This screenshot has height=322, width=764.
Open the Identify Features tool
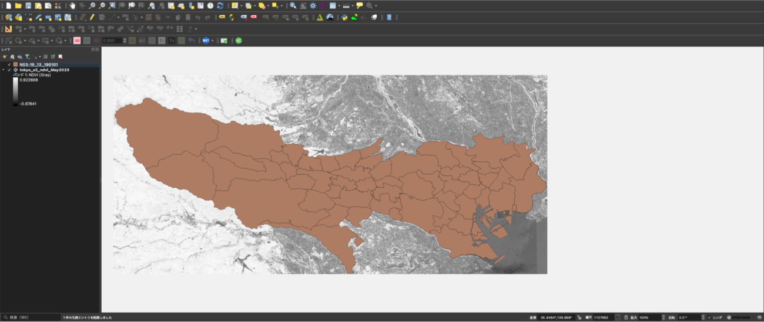coord(293,5)
